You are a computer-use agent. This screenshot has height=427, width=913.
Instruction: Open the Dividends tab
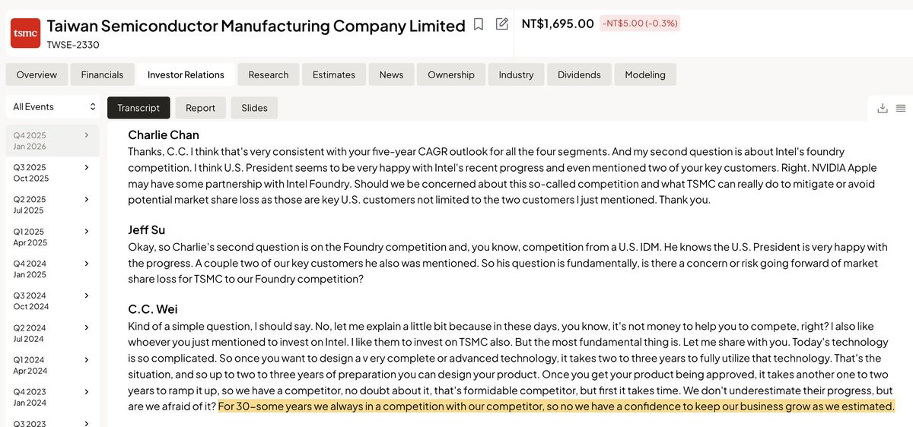(579, 74)
